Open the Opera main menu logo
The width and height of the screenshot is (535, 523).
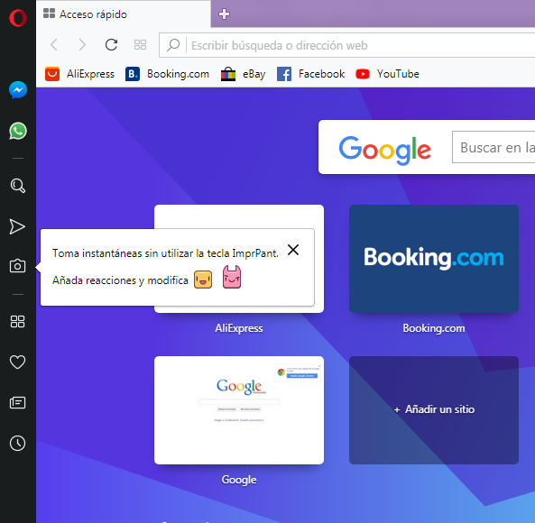(x=18, y=18)
